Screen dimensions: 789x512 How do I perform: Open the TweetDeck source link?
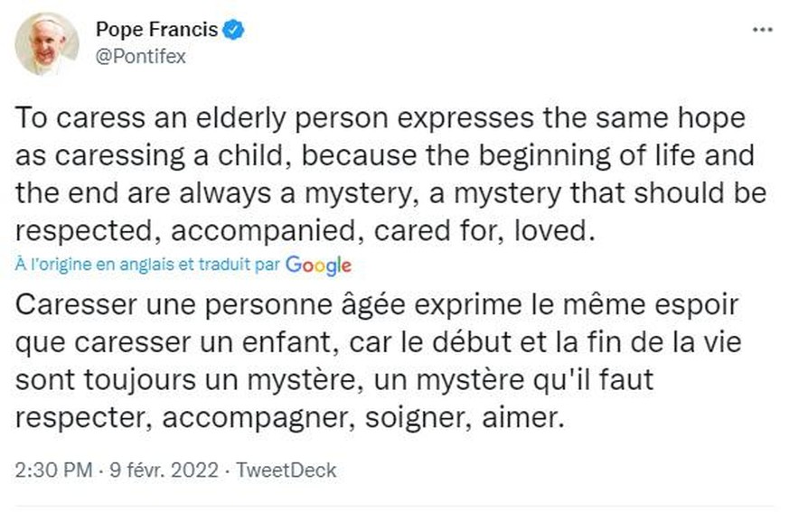pos(285,470)
